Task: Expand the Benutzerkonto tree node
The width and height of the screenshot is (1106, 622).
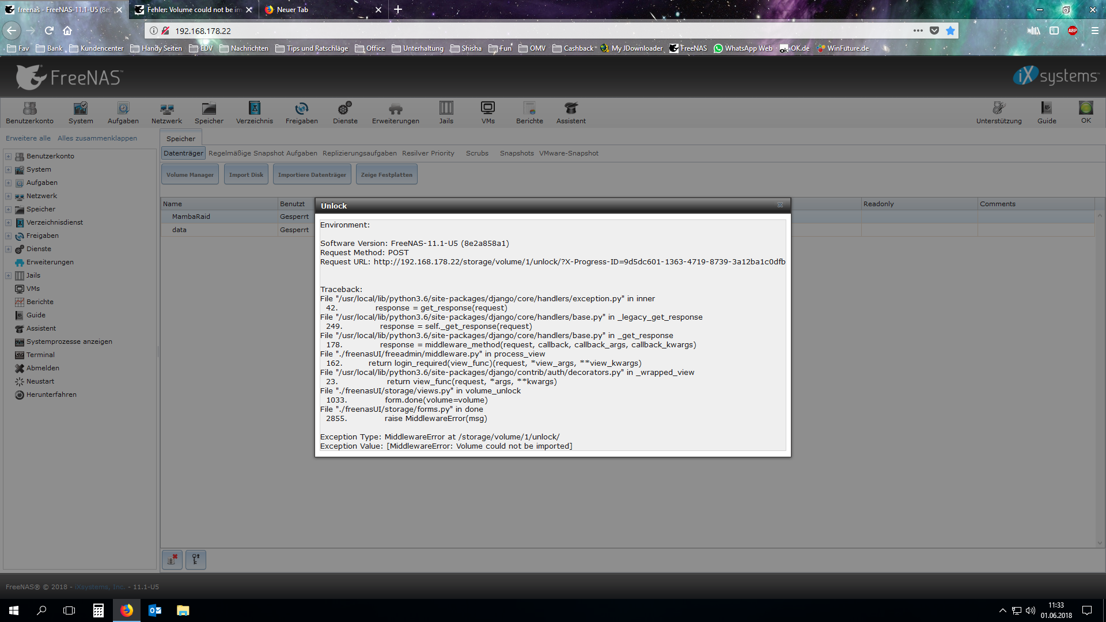Action: [x=8, y=156]
